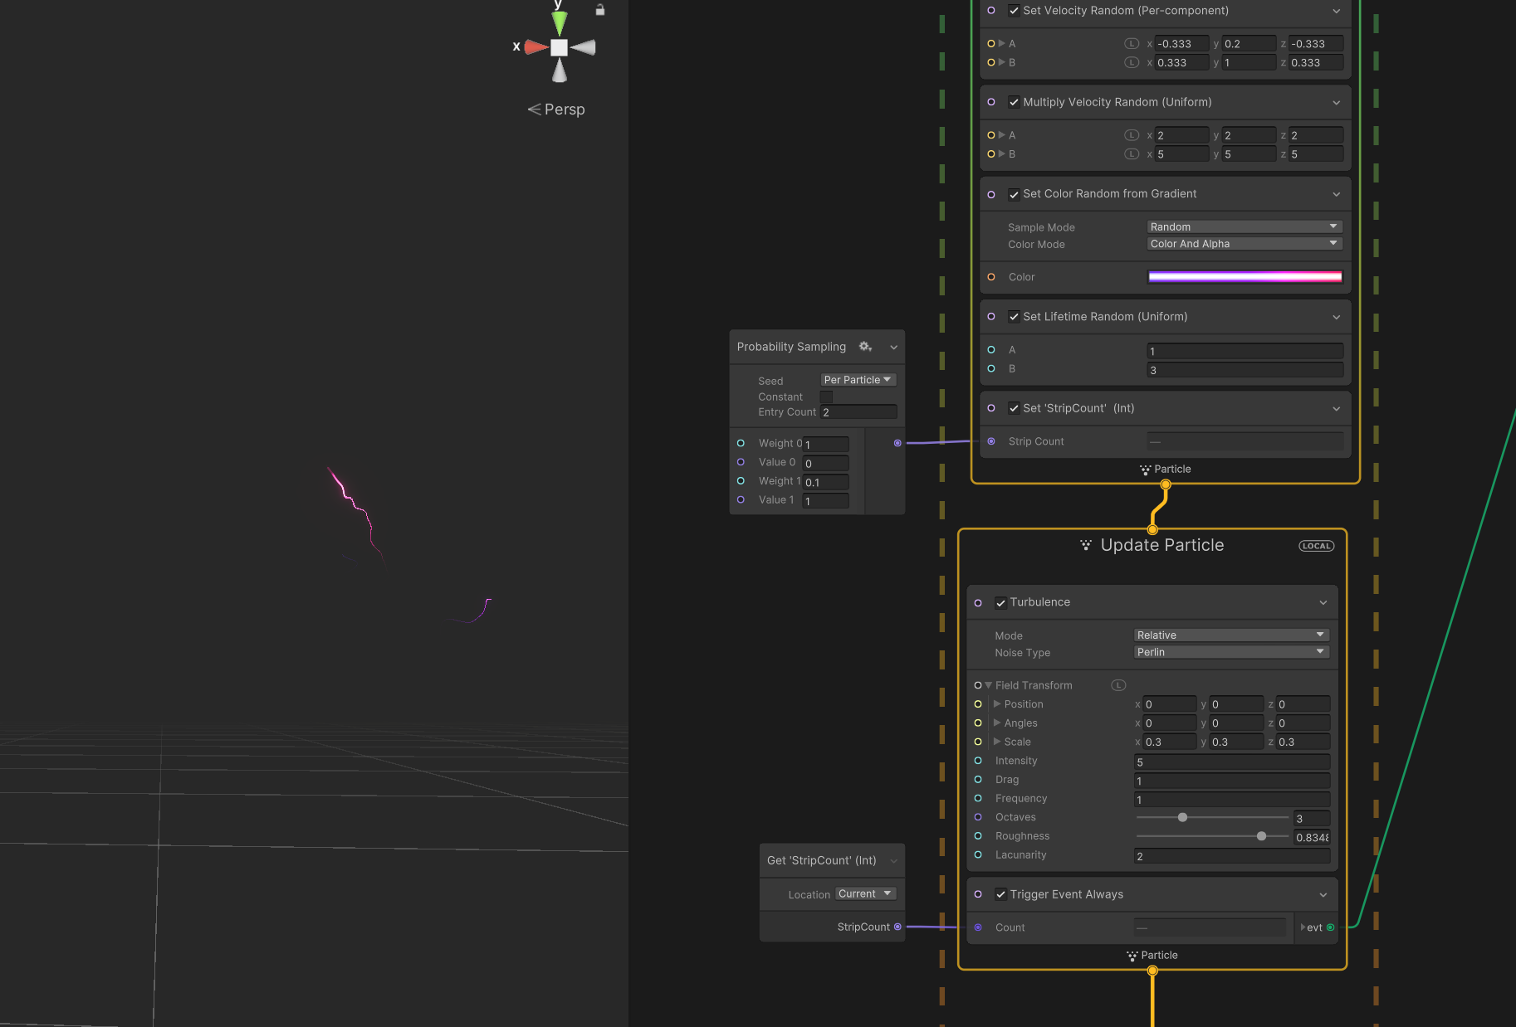Enable the Constant checkbox in Probability Sampling
Image resolution: width=1516 pixels, height=1027 pixels.
826,397
